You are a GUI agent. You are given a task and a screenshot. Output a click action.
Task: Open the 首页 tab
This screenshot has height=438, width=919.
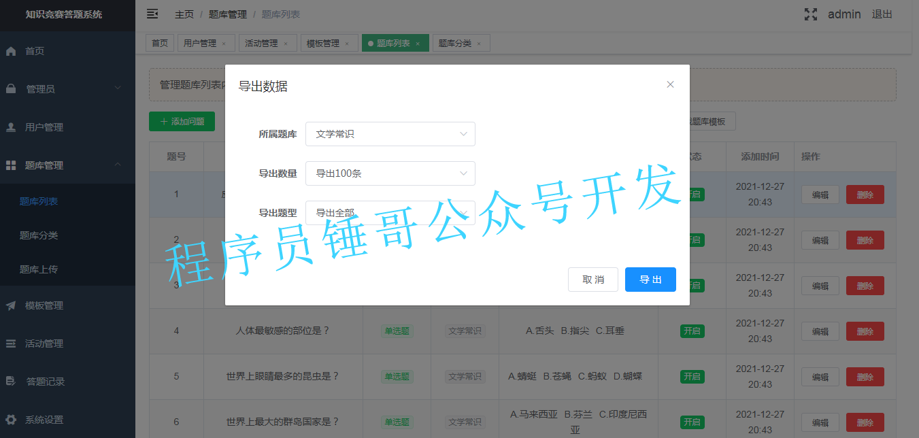160,44
